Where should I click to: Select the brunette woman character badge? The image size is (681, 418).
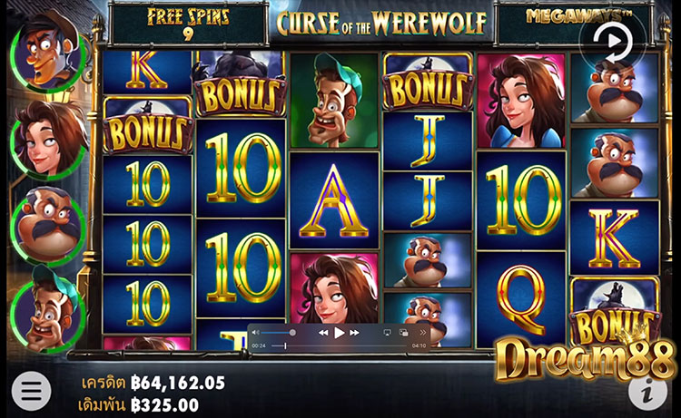point(49,140)
